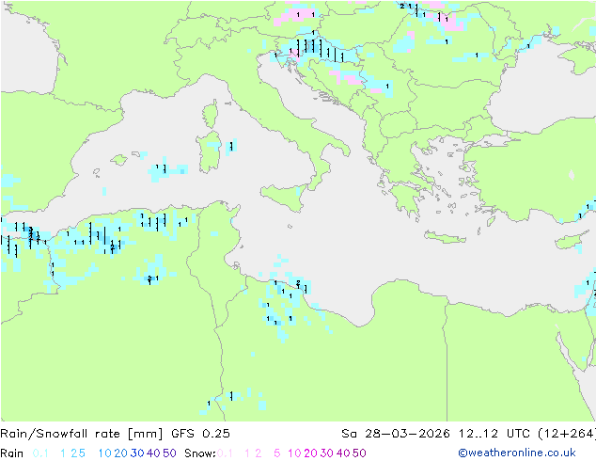
Task: Select the Rain legend value 10
Action: pos(105,453)
